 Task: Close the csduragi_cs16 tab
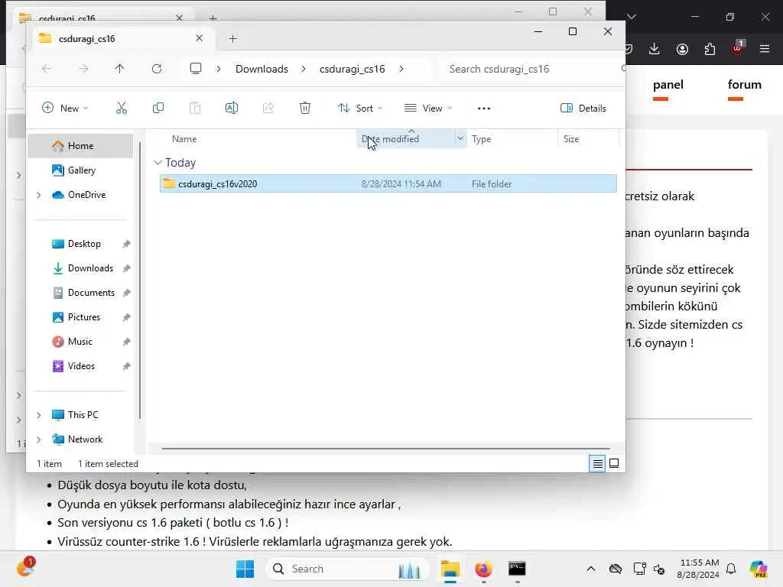tap(199, 38)
